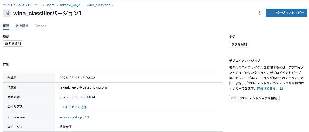The width and height of the screenshot is (309, 132).
Task: Click the タグ section heading
Action: [232, 37]
